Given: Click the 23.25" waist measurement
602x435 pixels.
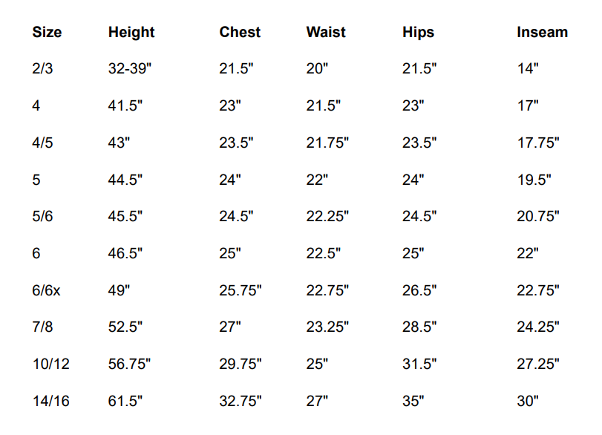Looking at the screenshot, I should click(x=327, y=327).
